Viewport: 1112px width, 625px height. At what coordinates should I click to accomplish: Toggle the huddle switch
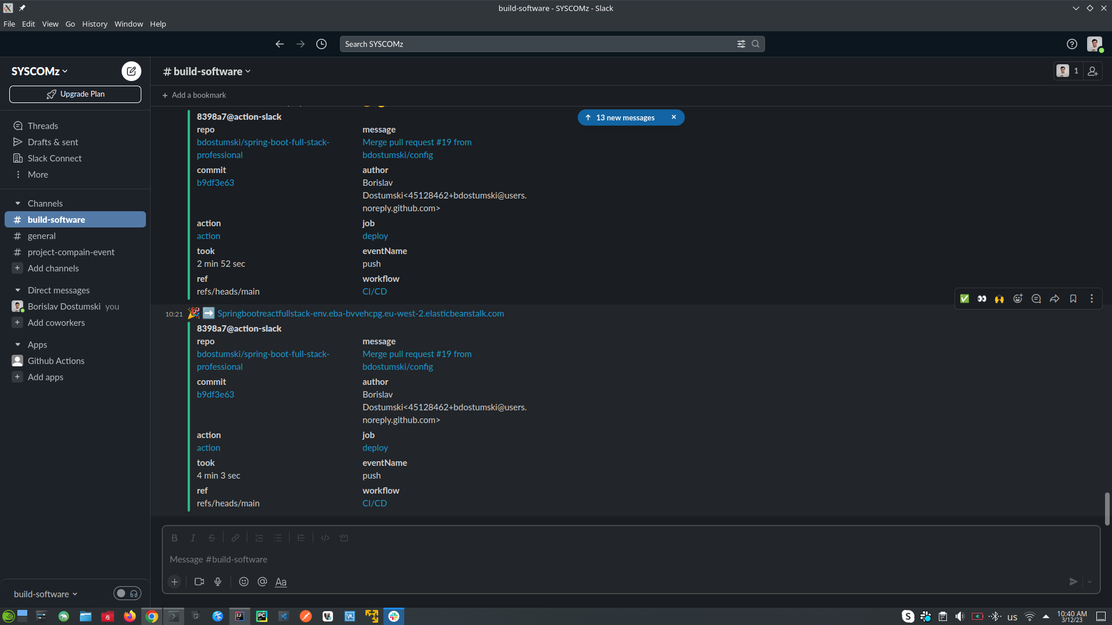[x=127, y=593]
